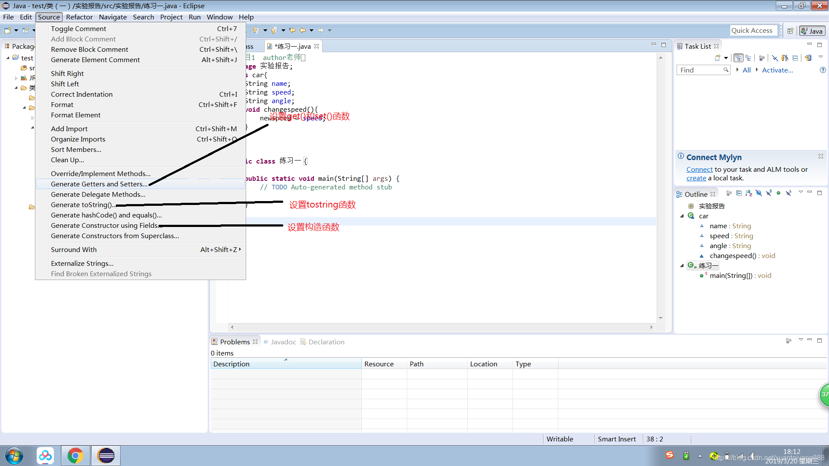
Task: Click Activate in the Task List
Action: click(x=776, y=70)
